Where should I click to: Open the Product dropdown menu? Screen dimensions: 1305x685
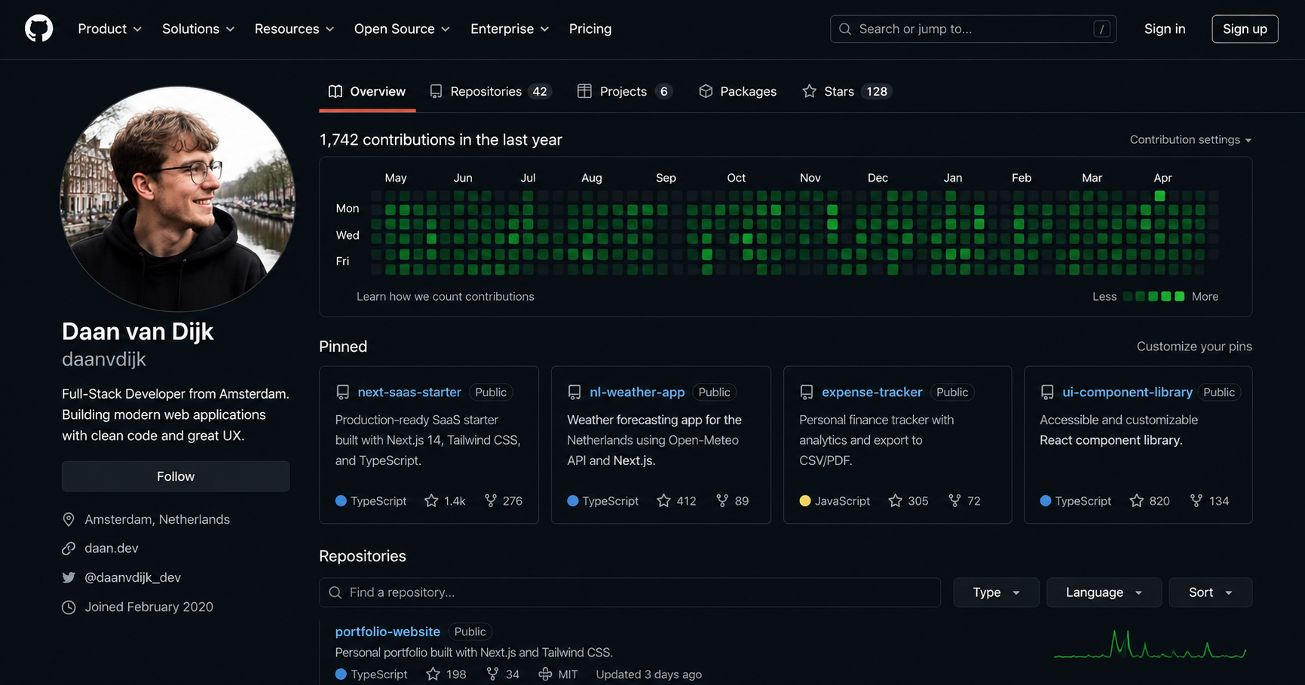click(109, 29)
